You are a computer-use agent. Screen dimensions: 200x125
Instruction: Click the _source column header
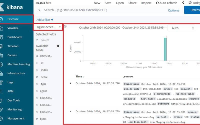(128, 76)
